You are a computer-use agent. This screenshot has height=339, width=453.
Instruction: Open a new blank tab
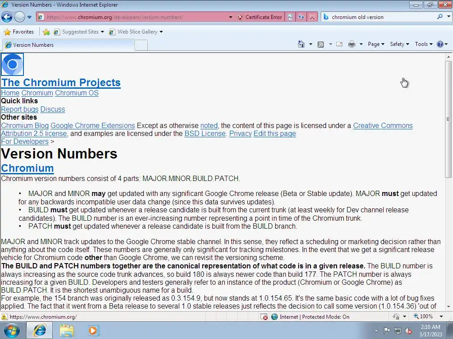pyautogui.click(x=141, y=45)
